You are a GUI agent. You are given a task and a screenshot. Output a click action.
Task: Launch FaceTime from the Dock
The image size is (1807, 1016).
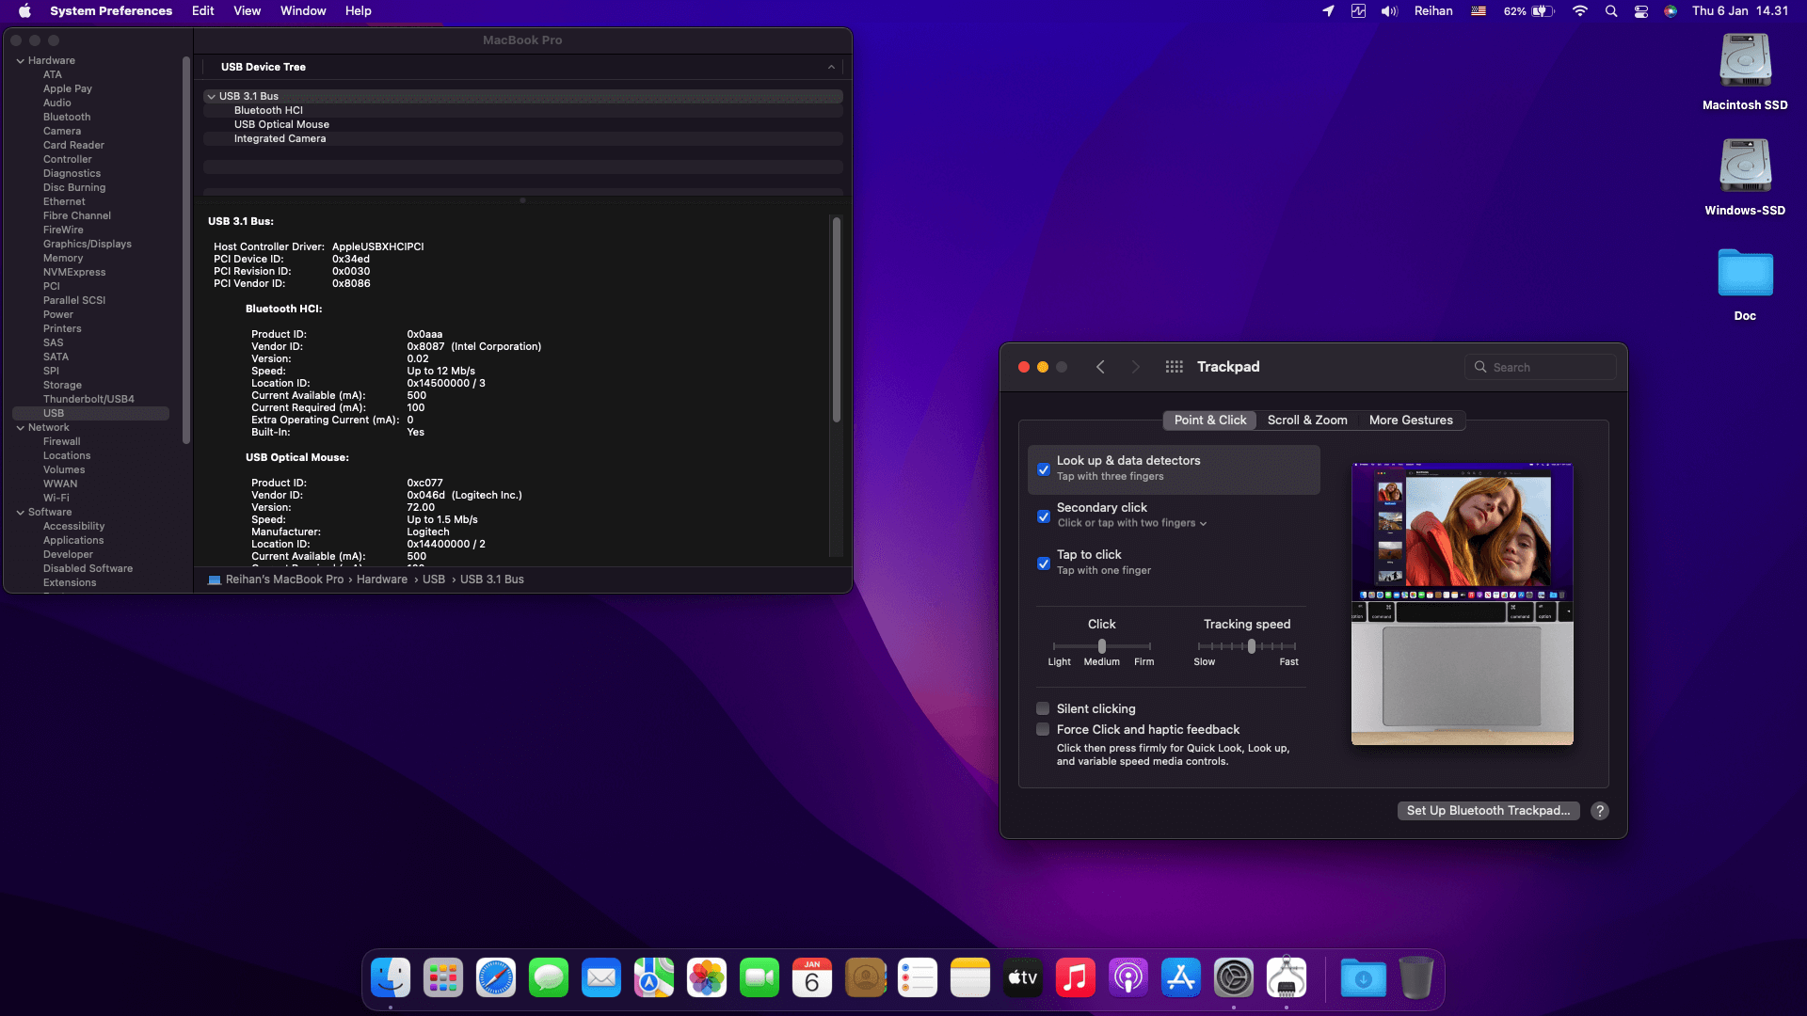point(760,978)
